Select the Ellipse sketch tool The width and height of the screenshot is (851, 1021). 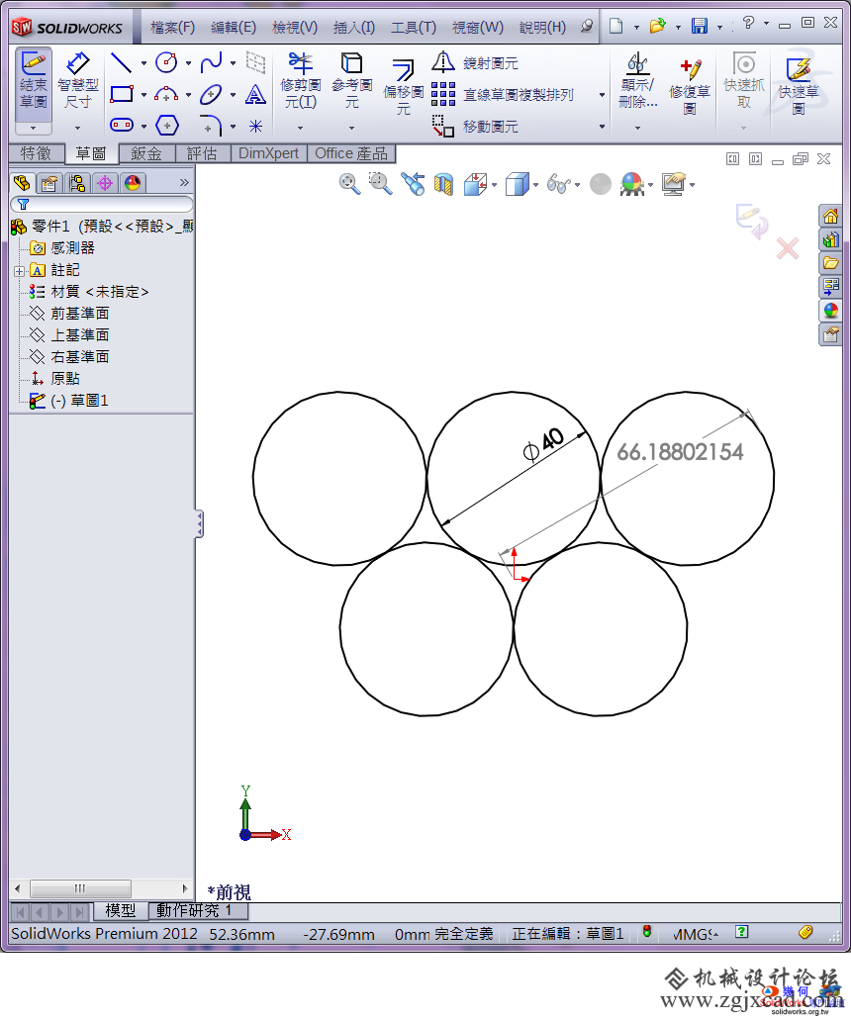point(211,94)
